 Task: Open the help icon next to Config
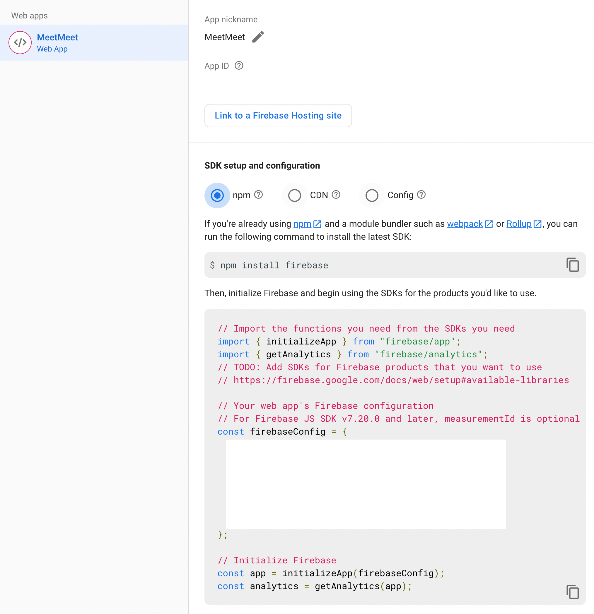[421, 195]
